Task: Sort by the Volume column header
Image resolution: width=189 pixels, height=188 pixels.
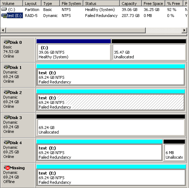Action: click(12, 4)
